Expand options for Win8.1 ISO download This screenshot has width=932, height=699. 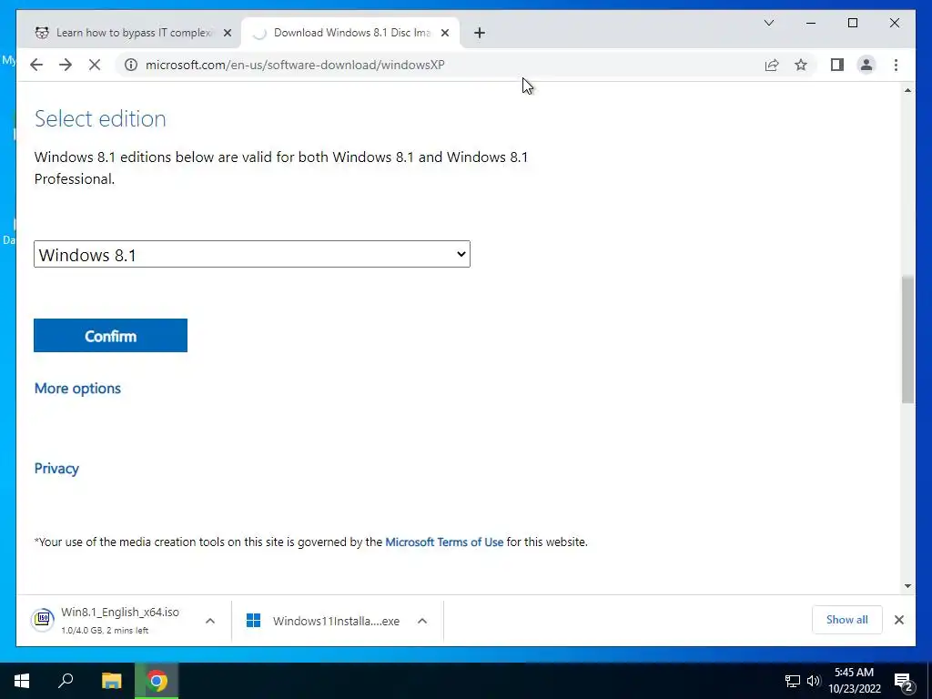(210, 621)
